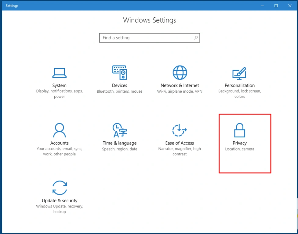
Task: Select the System category label
Action: tap(60, 86)
